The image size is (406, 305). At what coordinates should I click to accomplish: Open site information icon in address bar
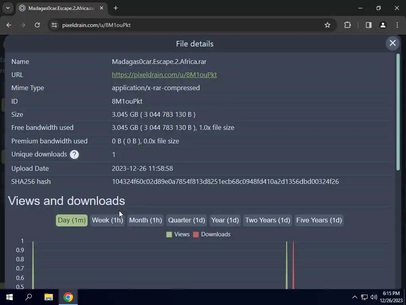[x=54, y=25]
